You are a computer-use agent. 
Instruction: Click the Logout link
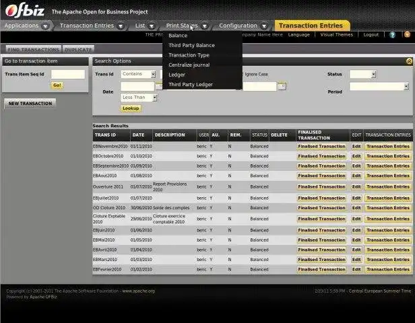(371, 34)
